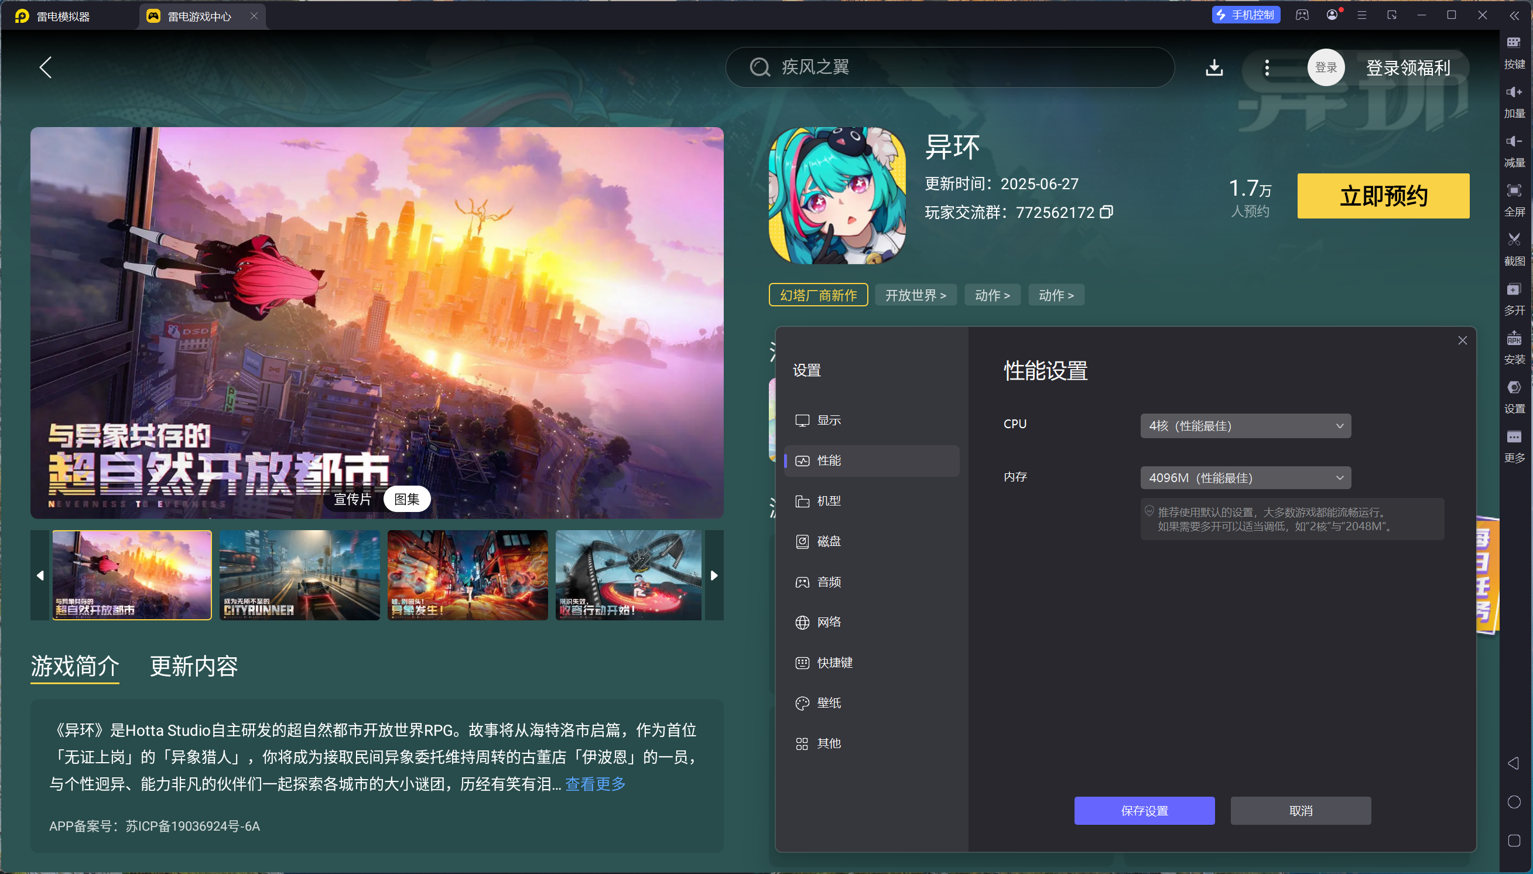Select 网络 in settings sidebar
Image resolution: width=1533 pixels, height=874 pixels.
coord(871,622)
